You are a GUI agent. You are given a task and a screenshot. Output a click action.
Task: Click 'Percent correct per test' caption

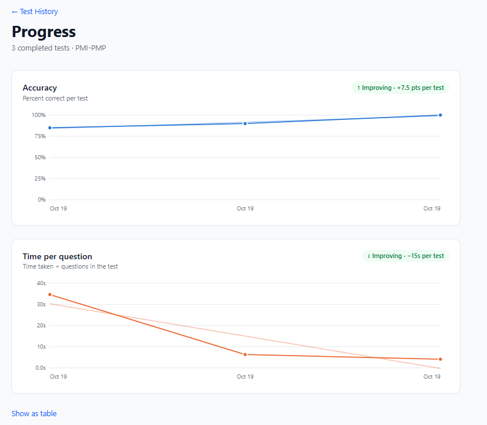(x=55, y=98)
